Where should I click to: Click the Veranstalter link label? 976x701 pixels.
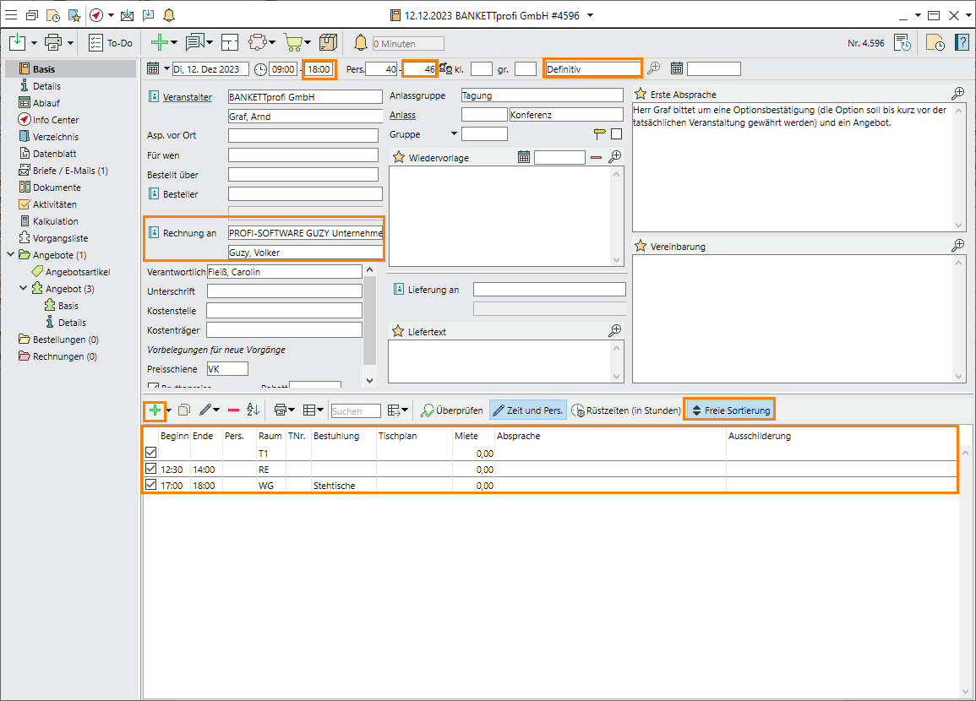[188, 96]
